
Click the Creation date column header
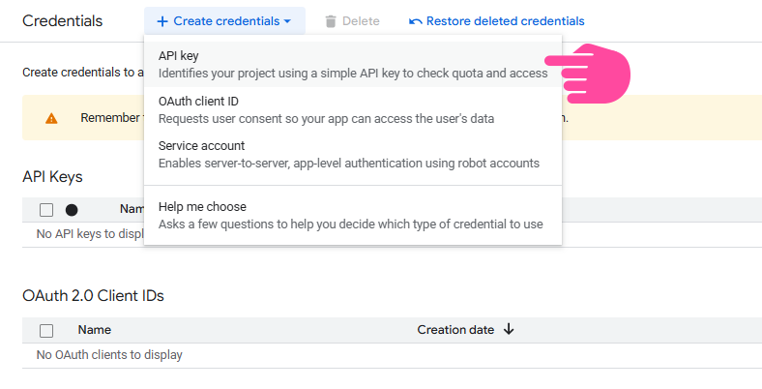[x=455, y=330]
